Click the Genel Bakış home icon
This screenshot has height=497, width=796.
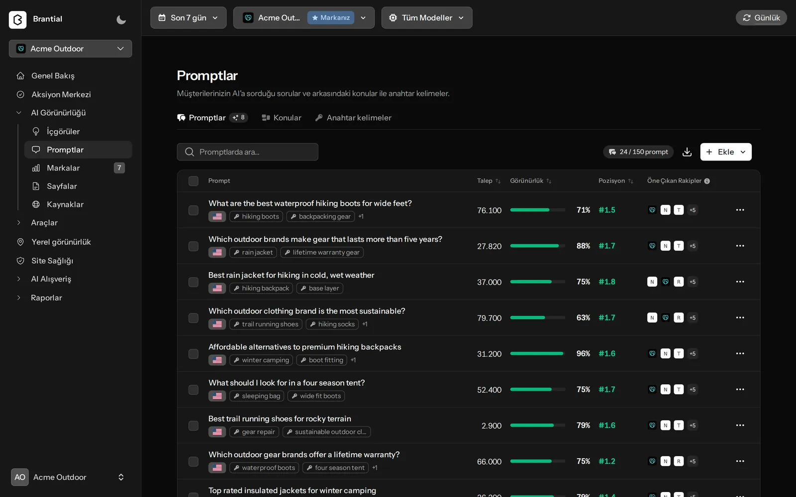[x=20, y=76]
